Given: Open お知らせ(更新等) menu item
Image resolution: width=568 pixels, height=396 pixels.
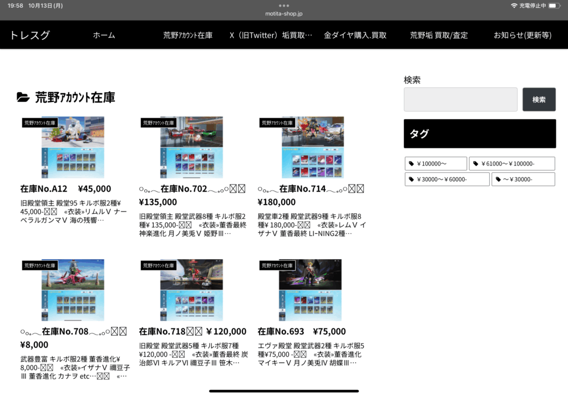Looking at the screenshot, I should (x=523, y=35).
